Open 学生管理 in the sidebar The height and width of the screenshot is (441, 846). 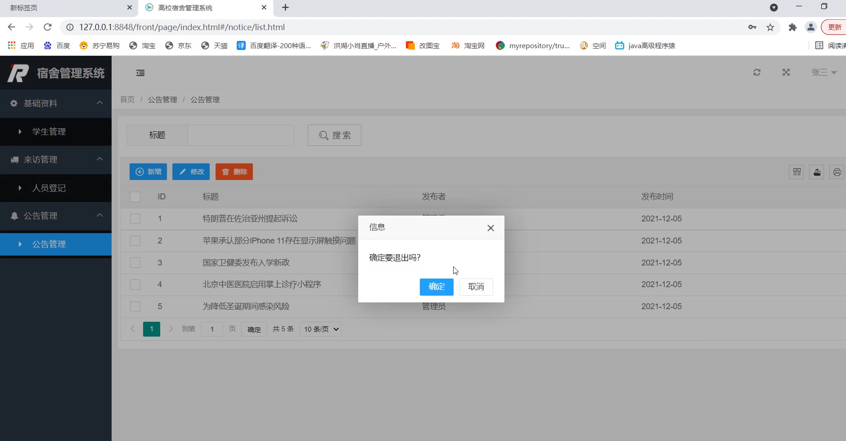(x=49, y=132)
